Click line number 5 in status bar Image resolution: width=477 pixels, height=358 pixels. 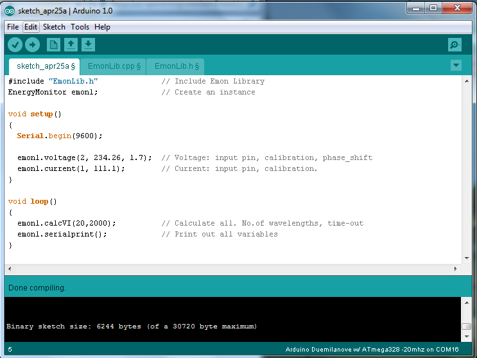[x=10, y=350]
